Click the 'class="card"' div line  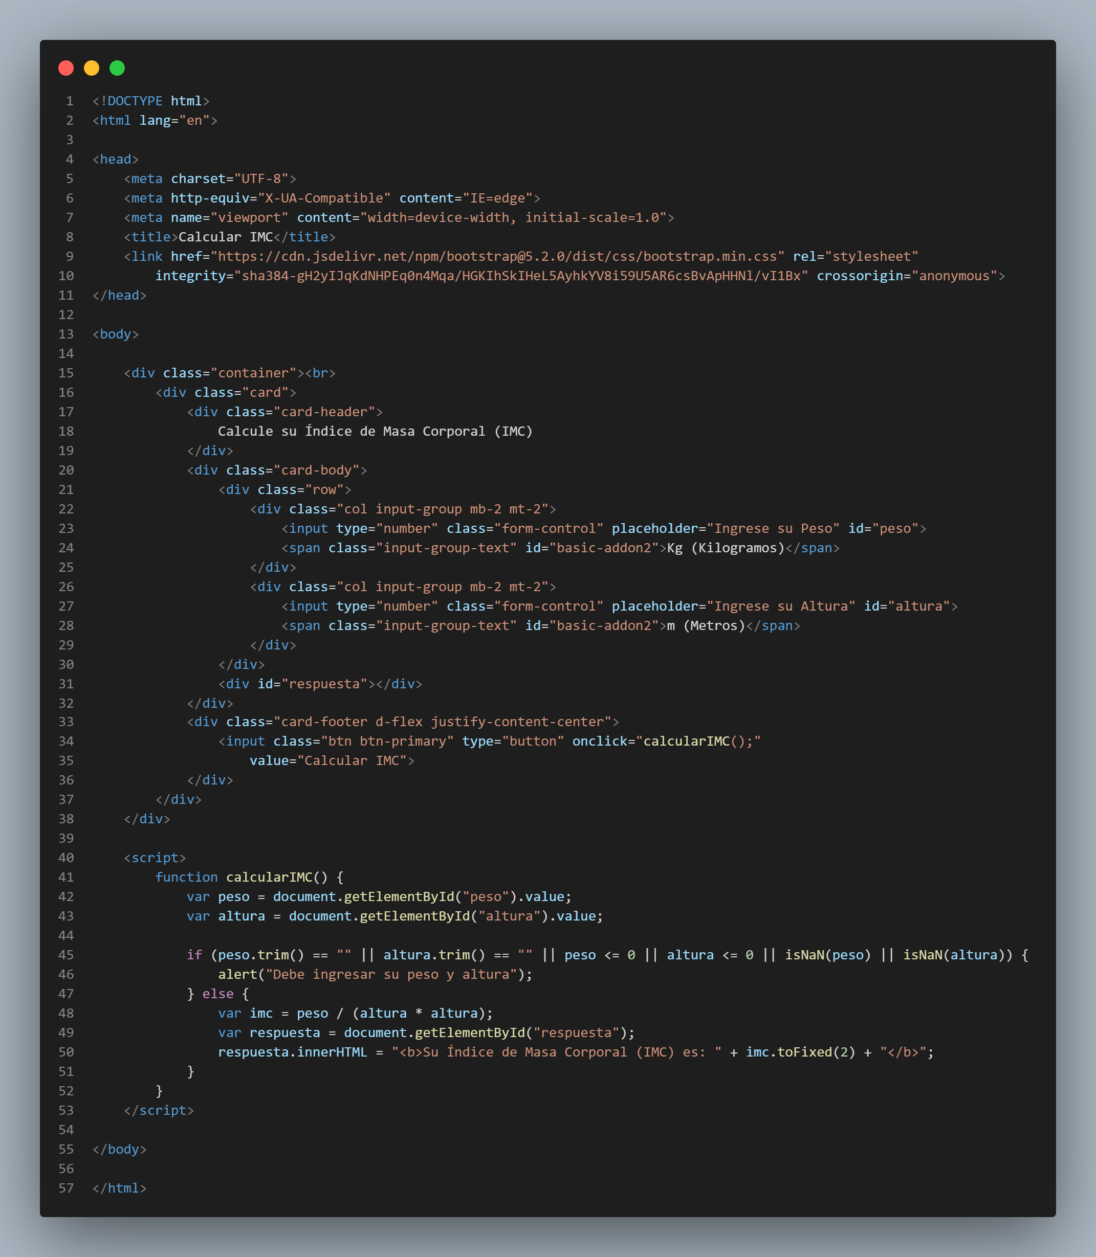pyautogui.click(x=226, y=393)
